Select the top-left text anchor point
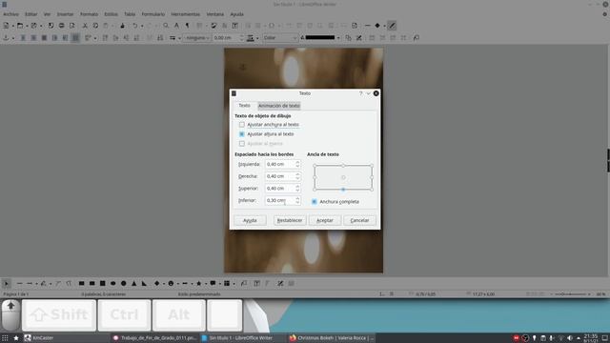Image resolution: width=610 pixels, height=343 pixels. point(315,165)
